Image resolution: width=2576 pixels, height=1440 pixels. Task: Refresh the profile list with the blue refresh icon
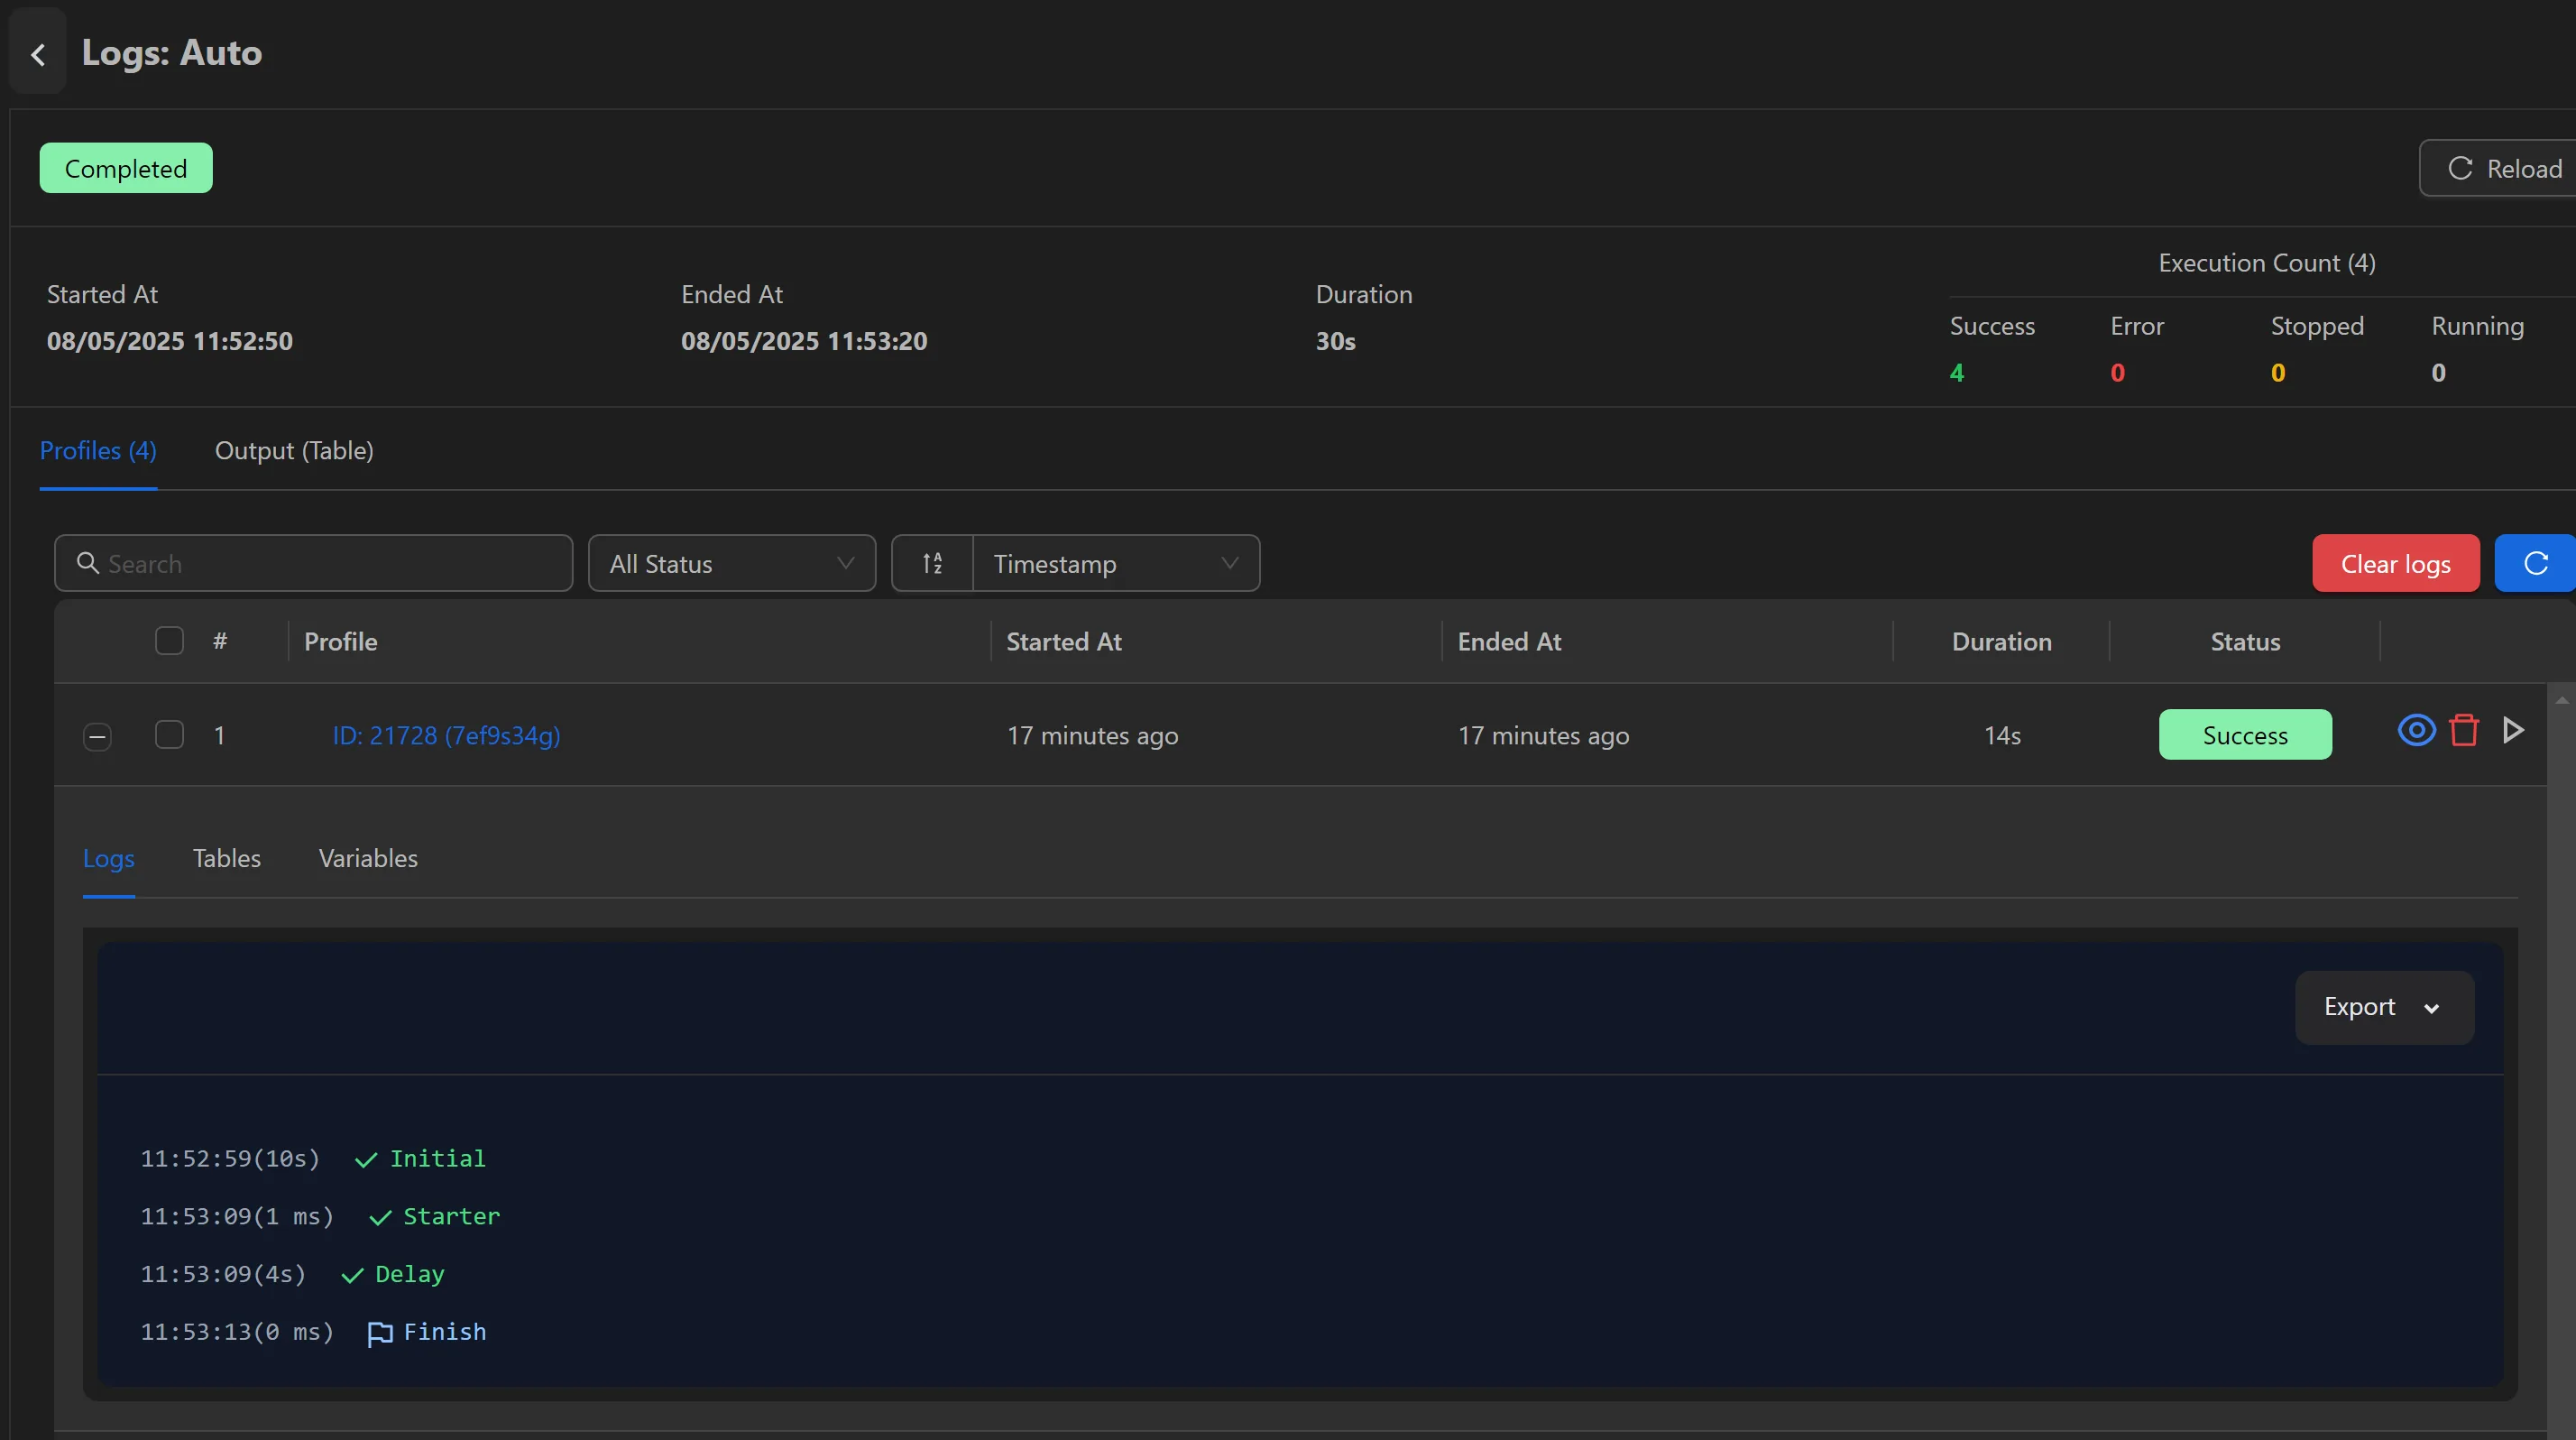[x=2537, y=563]
